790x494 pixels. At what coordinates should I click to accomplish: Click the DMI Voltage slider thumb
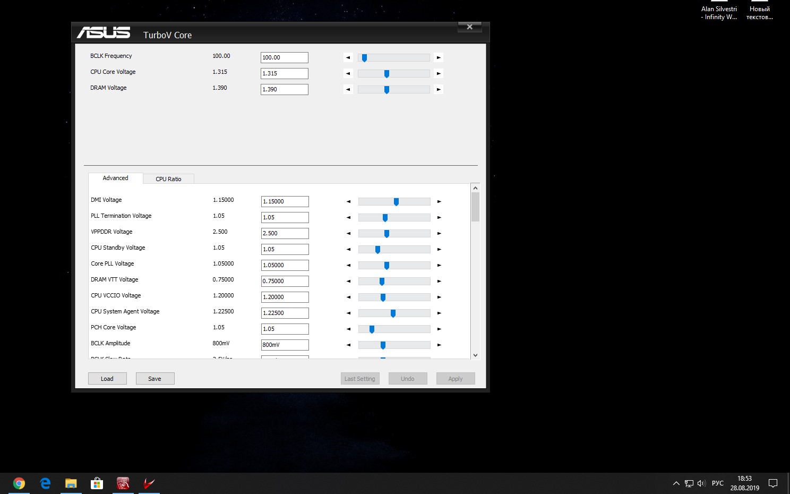click(396, 202)
